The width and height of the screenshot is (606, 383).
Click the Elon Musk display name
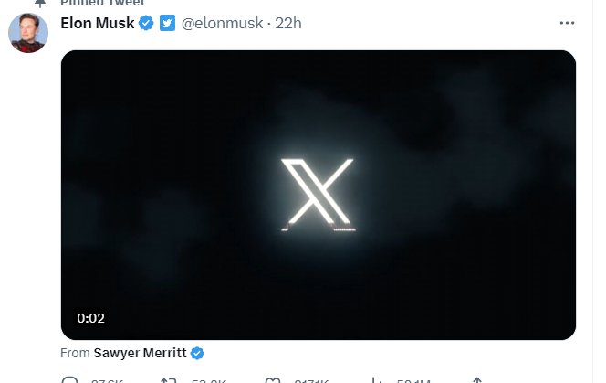tap(97, 23)
